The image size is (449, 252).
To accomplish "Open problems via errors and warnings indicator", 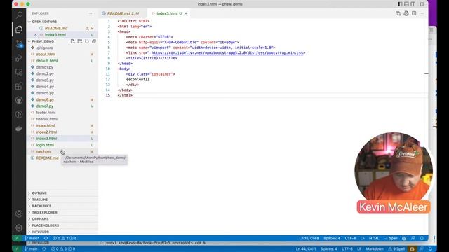I will [x=65, y=238].
